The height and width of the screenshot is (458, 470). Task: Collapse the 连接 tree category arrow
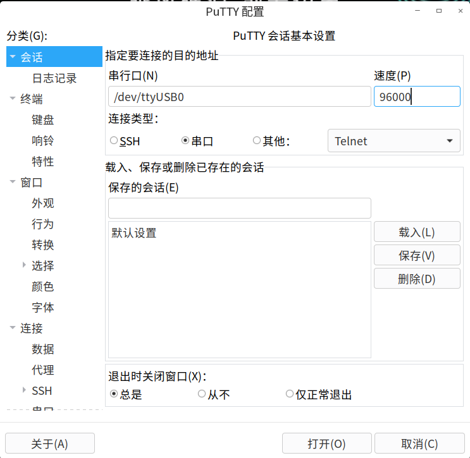pos(13,327)
